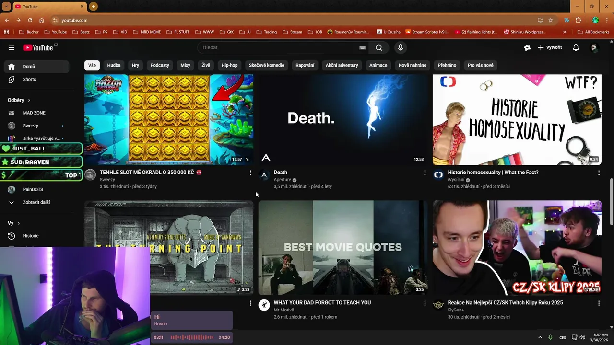This screenshot has width=614, height=345.
Task: Seek in the audio waveform progress bar
Action: tap(192, 337)
